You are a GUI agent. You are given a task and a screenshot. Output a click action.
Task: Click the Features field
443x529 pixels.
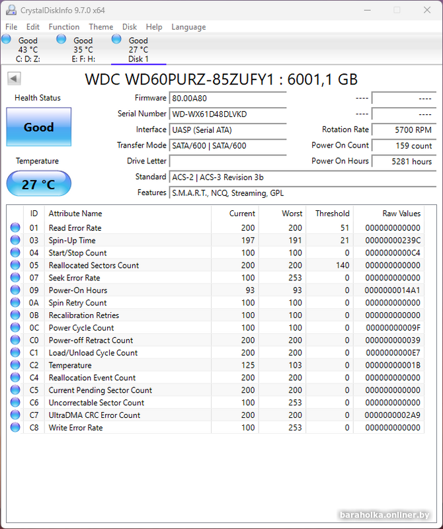[x=303, y=193]
